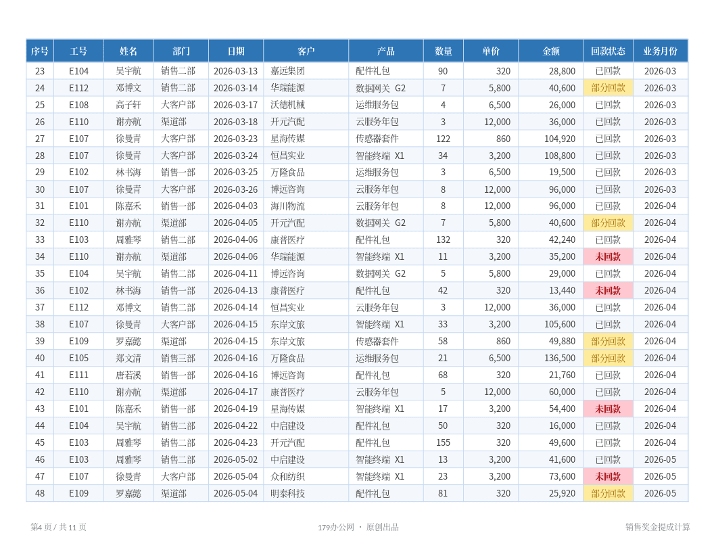Viewport: 714px width, 552px height.
Task: Click page indicator '第4 页 / 共 11 页'
Action: (58, 527)
